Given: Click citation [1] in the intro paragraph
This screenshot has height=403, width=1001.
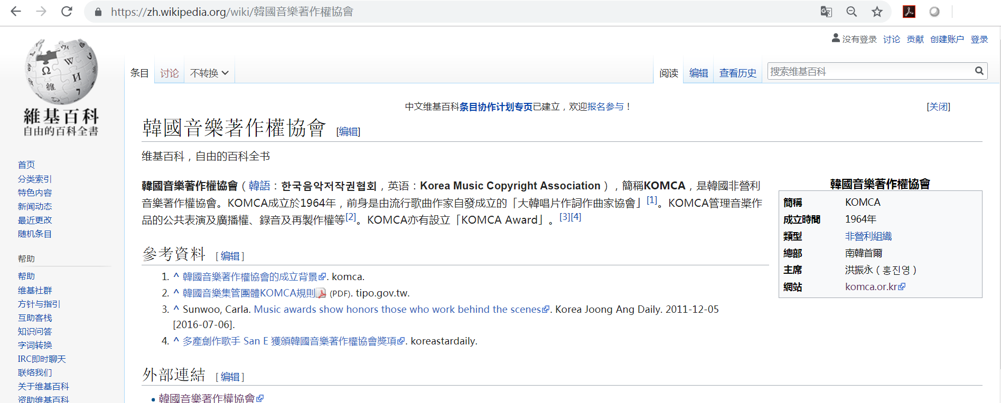Looking at the screenshot, I should 652,200.
